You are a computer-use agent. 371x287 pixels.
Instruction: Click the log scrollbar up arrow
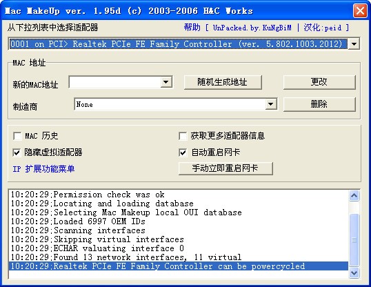(354, 196)
